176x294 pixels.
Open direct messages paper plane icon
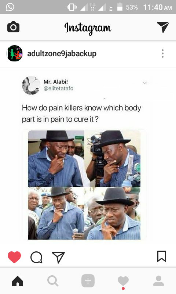pyautogui.click(x=163, y=27)
